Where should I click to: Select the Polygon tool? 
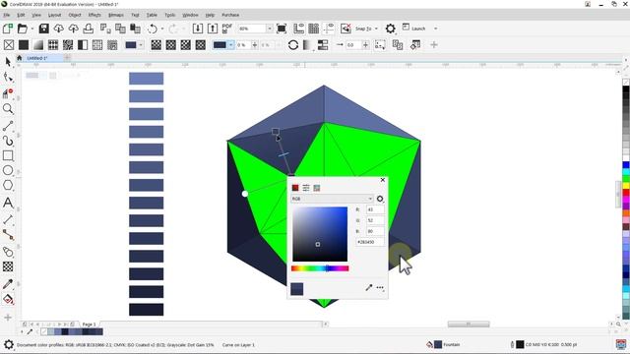coord(8,185)
